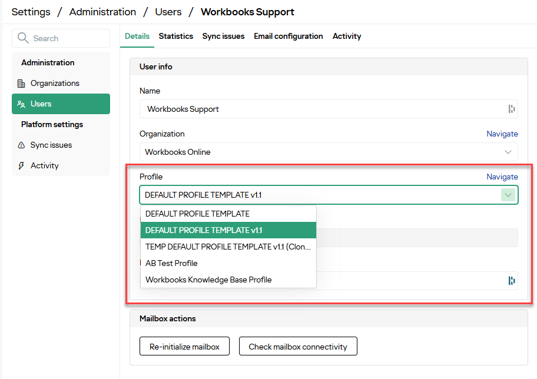The width and height of the screenshot is (537, 379).
Task: Select DEFAULT PROFILE TEMPLATE option
Action: (x=228, y=214)
